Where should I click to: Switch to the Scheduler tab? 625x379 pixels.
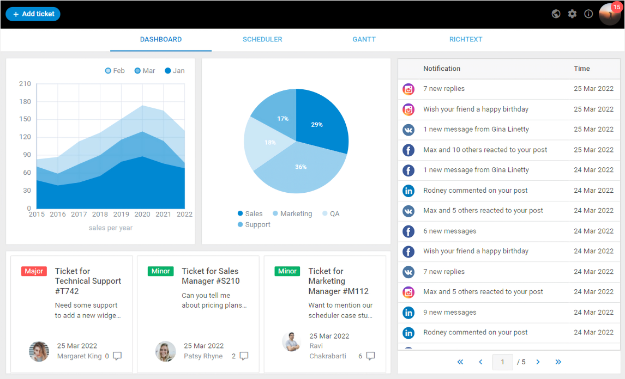[262, 39]
